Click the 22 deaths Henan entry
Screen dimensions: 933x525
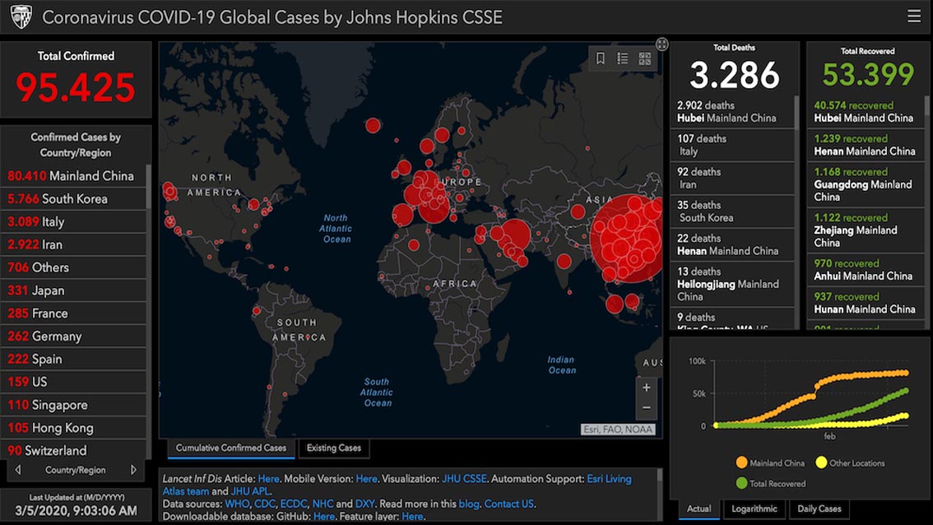coord(732,244)
